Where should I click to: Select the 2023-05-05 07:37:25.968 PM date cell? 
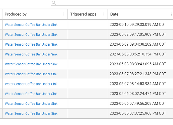coord(138,113)
